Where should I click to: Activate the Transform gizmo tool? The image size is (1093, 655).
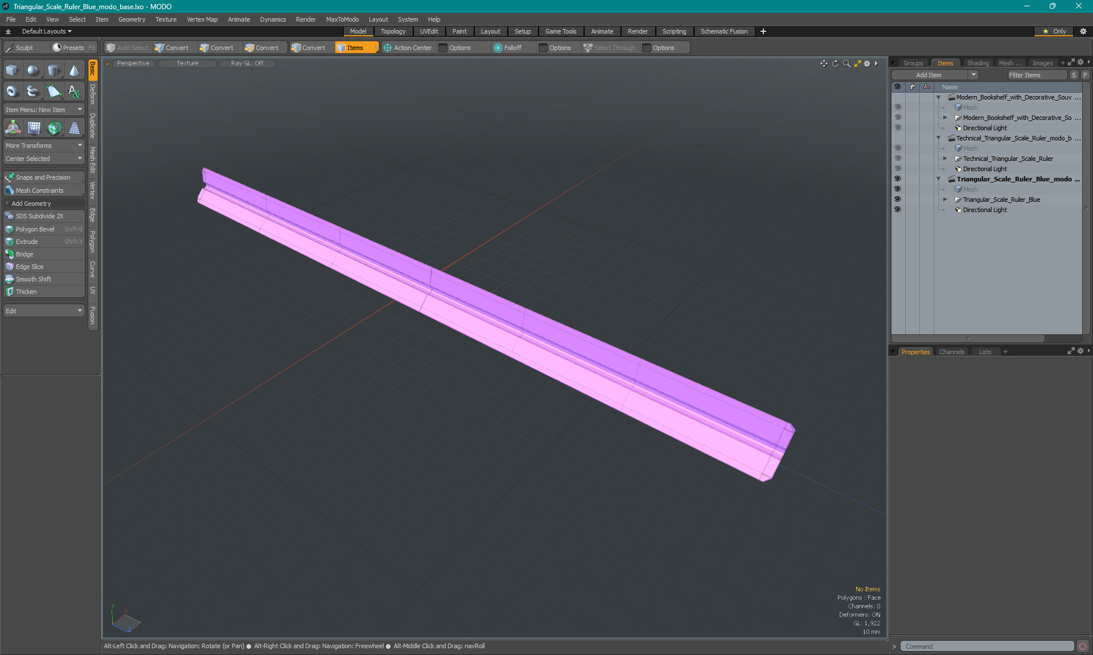click(13, 128)
